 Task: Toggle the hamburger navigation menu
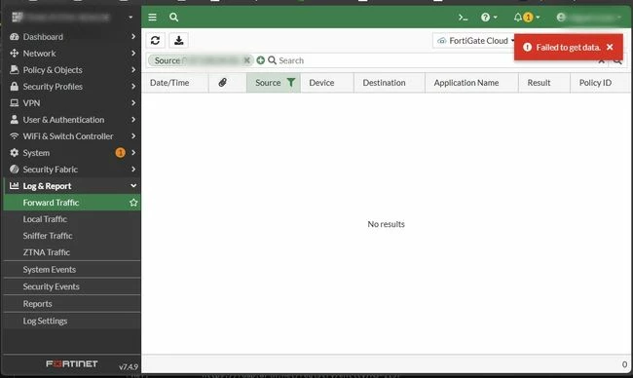[x=152, y=17]
